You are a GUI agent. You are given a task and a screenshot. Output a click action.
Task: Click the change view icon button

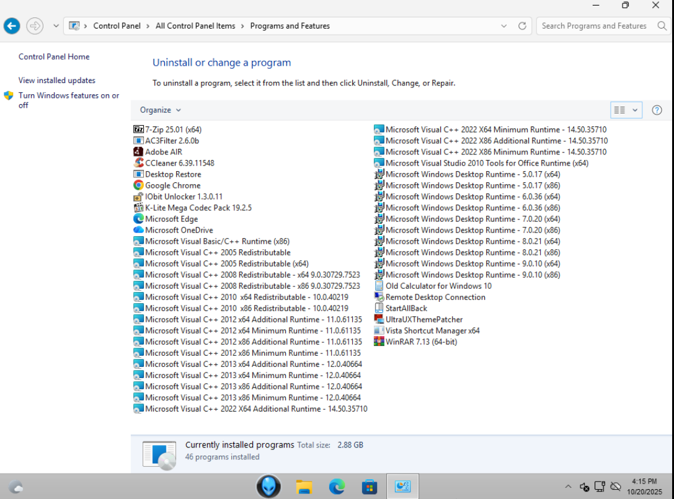click(619, 110)
